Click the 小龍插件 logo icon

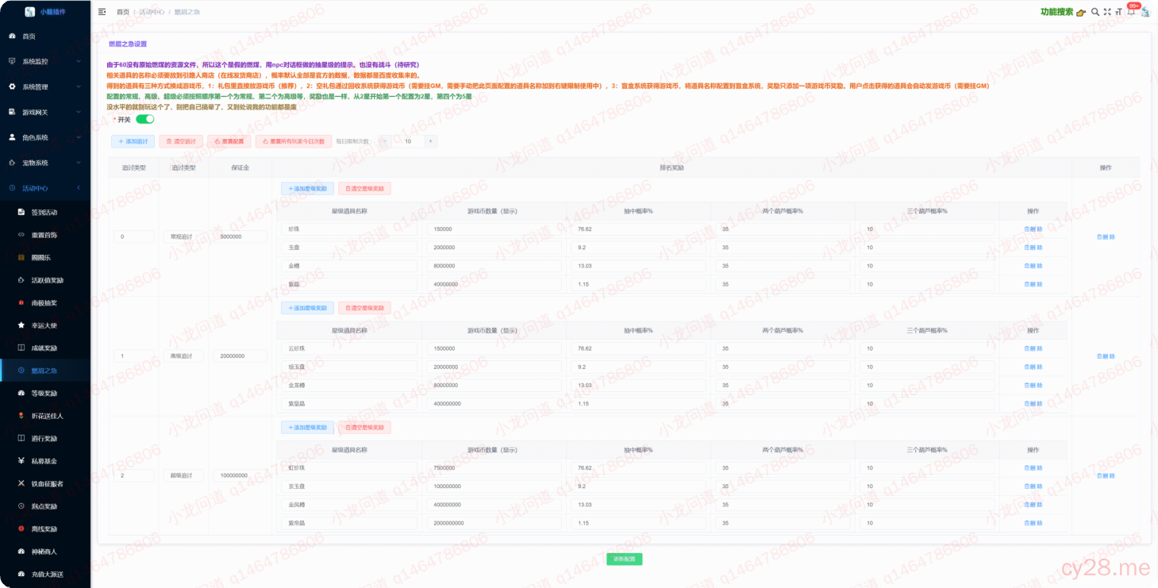29,12
